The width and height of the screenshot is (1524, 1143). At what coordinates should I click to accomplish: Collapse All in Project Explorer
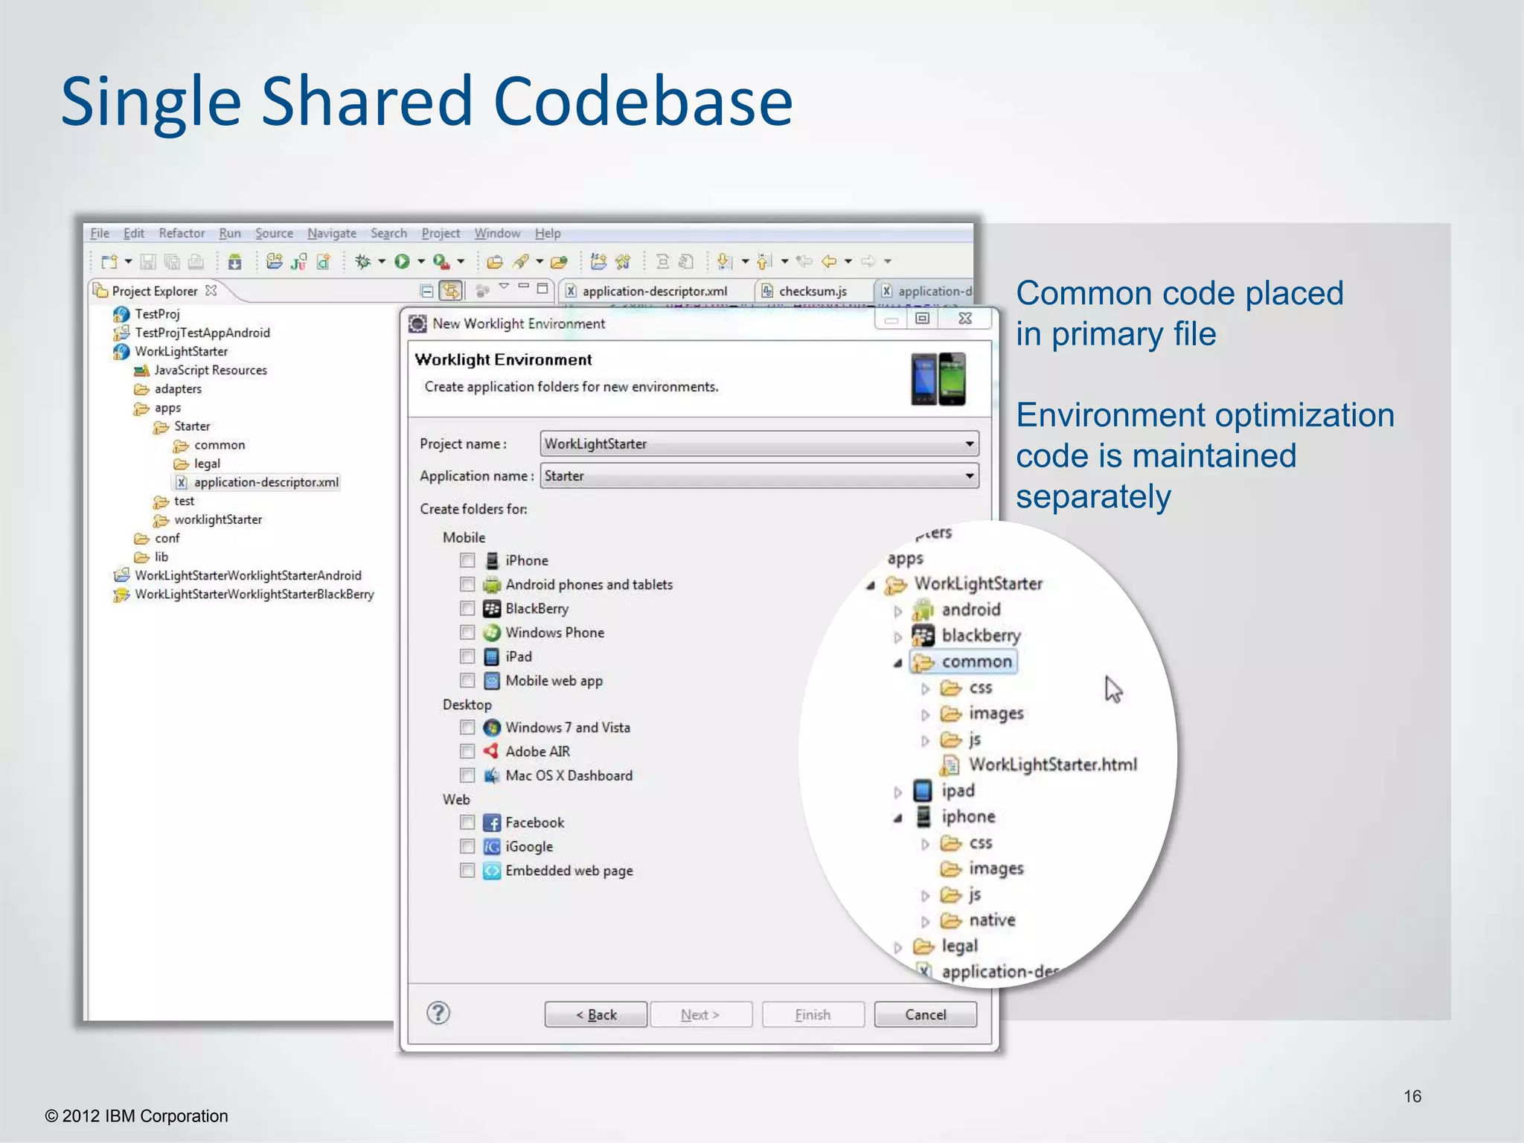(426, 291)
